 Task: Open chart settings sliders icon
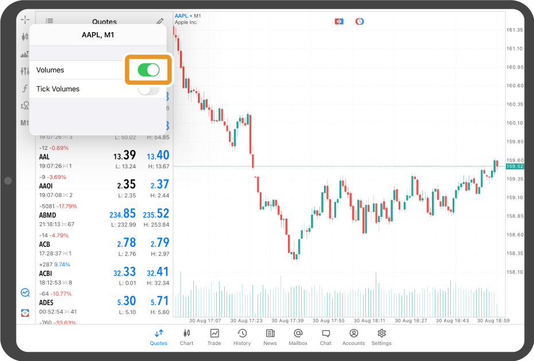point(25,71)
